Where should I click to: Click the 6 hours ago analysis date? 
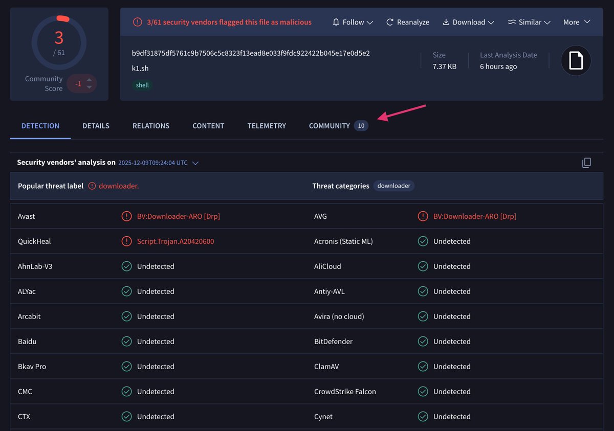[498, 66]
